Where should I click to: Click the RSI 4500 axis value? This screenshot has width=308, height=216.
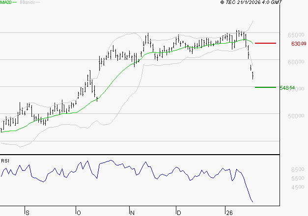pyautogui.click(x=298, y=187)
